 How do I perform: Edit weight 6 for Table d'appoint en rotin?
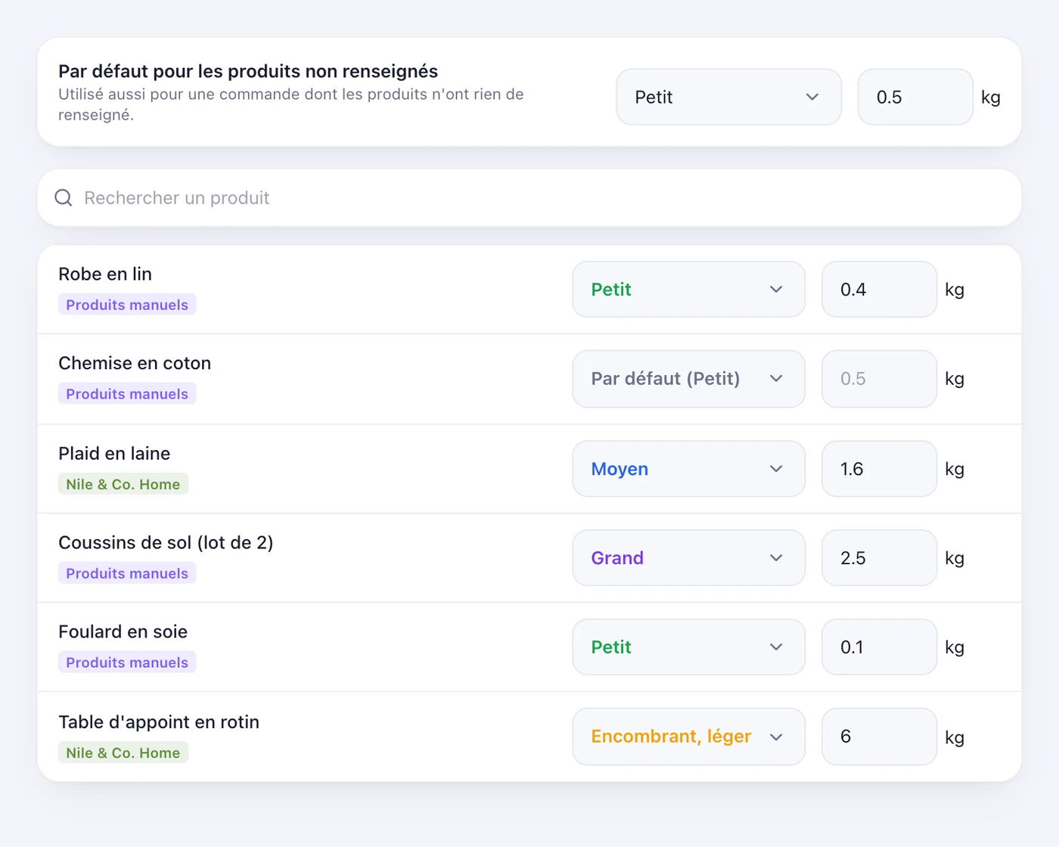[879, 737]
